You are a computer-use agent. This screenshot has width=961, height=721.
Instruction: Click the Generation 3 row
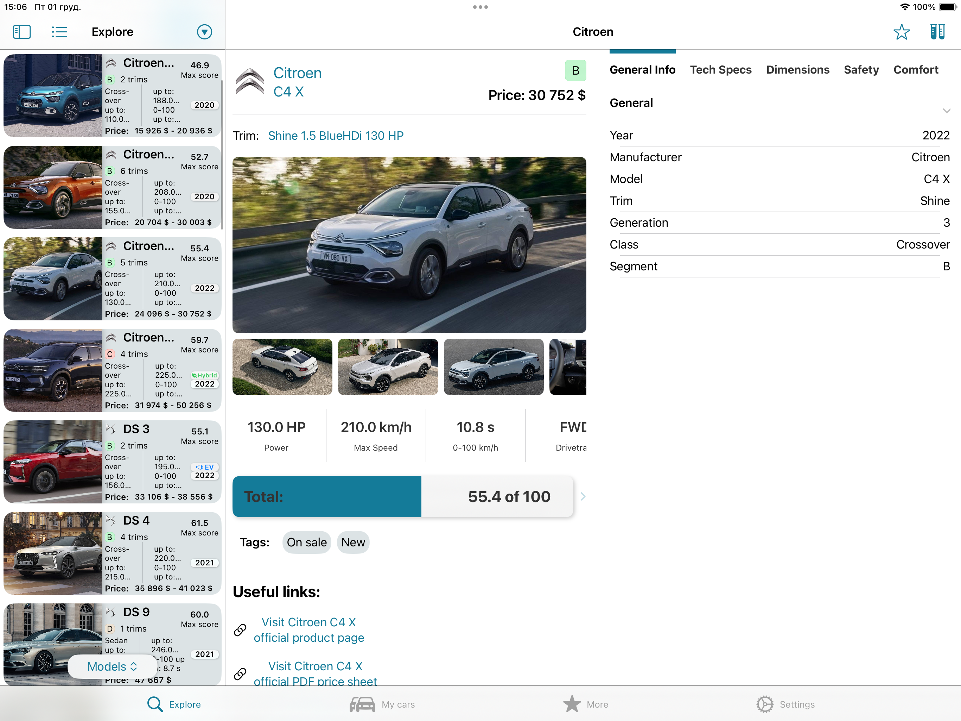point(779,222)
